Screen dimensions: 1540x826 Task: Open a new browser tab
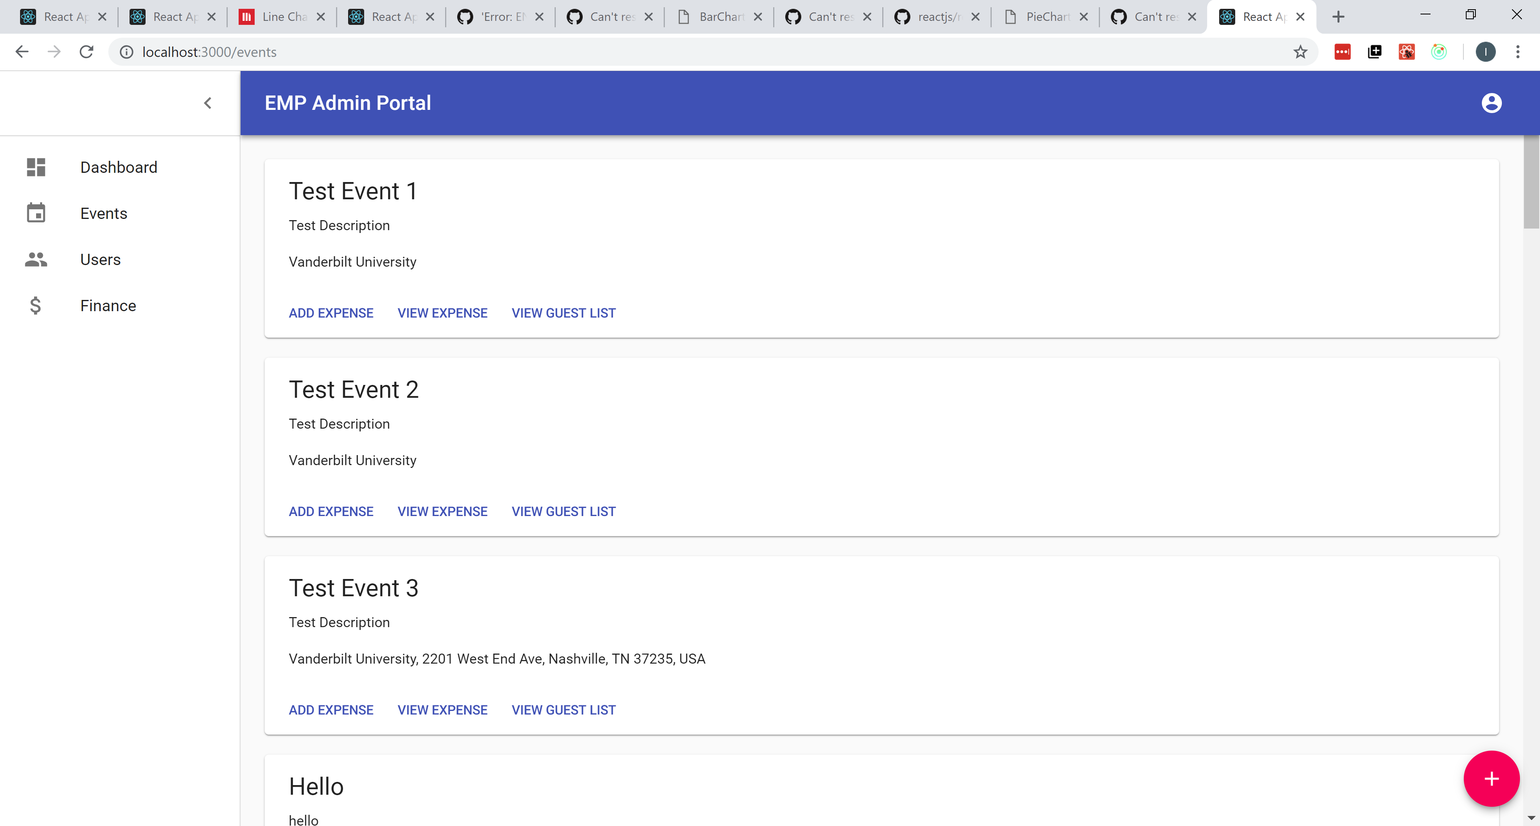point(1339,17)
